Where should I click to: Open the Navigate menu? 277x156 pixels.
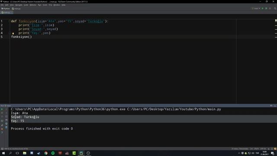pos(19,5)
